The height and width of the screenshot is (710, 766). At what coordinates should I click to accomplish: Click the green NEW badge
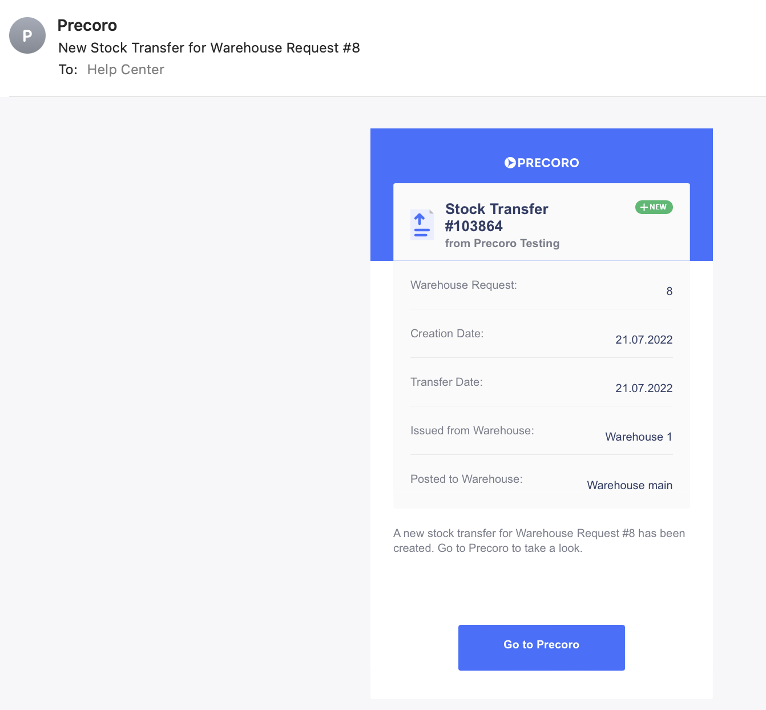pos(654,207)
